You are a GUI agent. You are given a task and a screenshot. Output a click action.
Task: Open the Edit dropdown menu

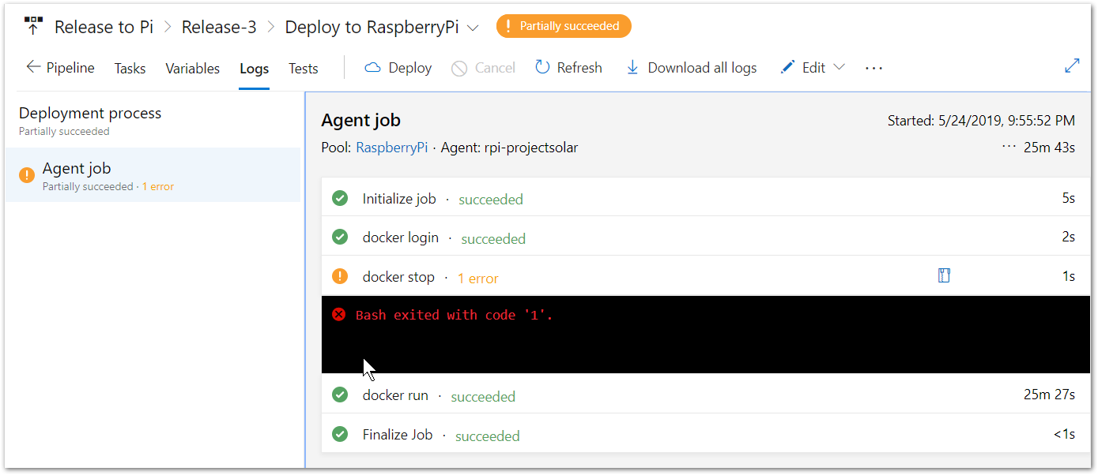click(x=813, y=68)
